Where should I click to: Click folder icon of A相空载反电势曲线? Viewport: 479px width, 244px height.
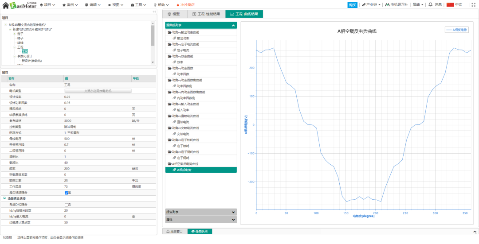(x=169, y=164)
